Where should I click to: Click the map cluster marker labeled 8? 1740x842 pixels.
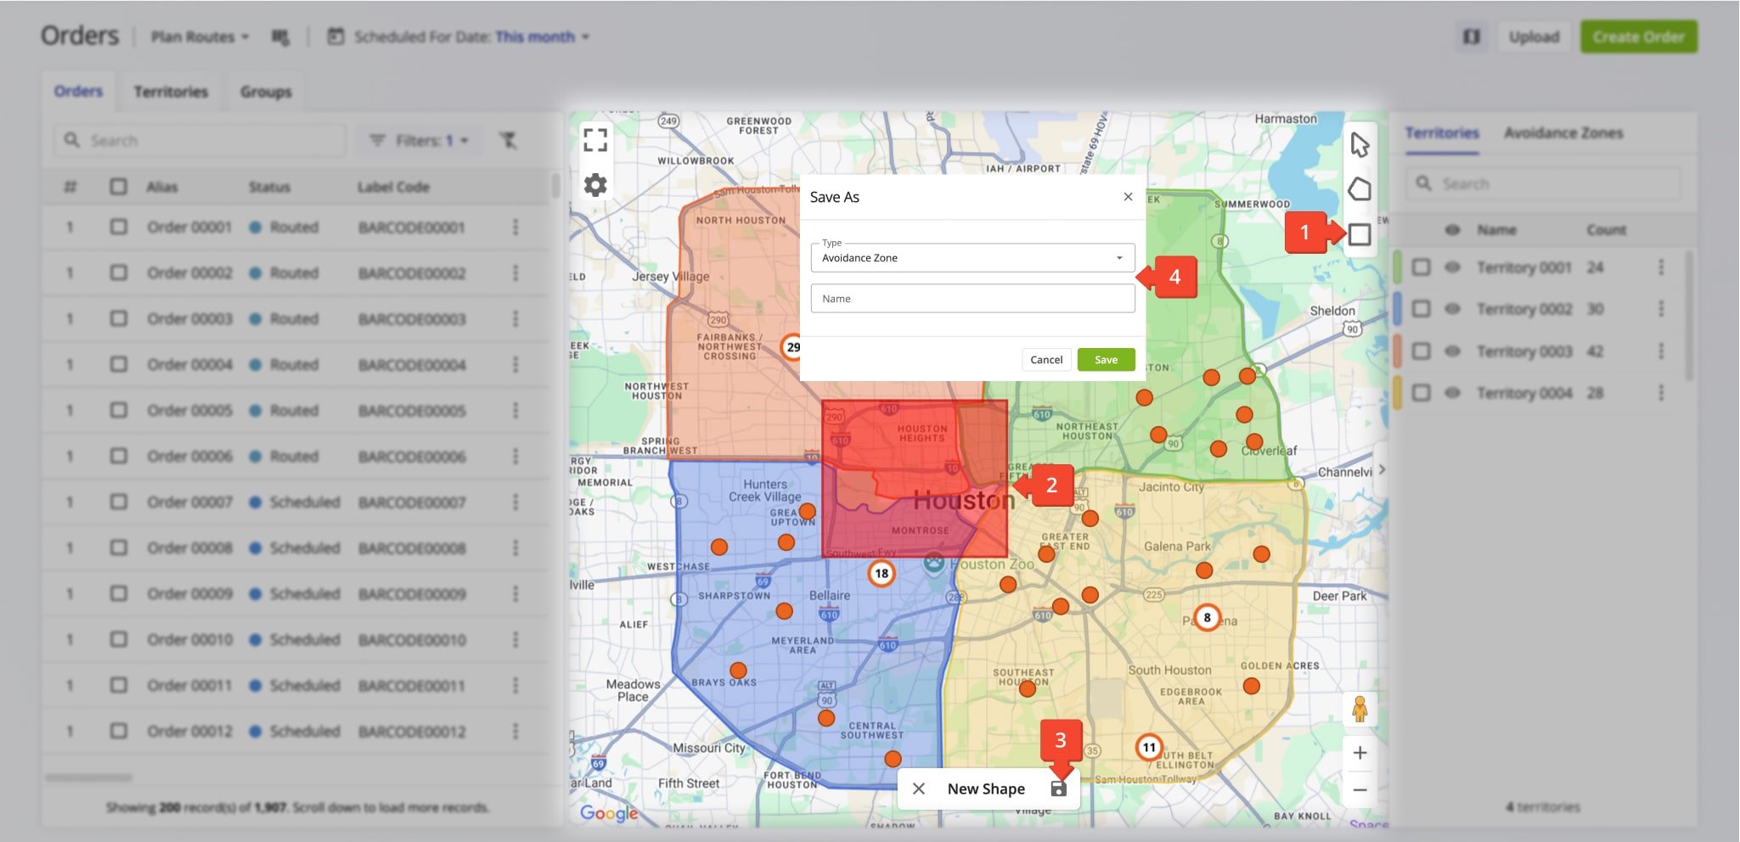tap(1207, 618)
